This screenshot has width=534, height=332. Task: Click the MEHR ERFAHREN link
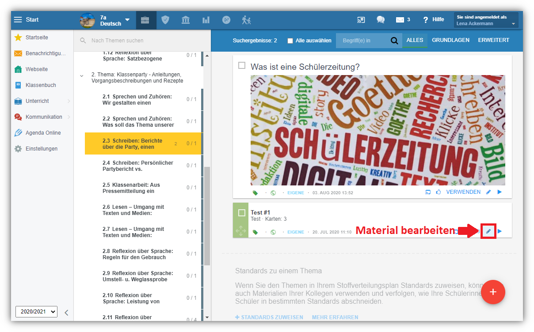tap(335, 317)
